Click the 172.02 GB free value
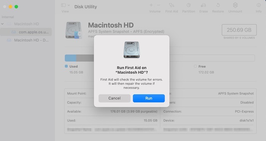 (x=206, y=72)
